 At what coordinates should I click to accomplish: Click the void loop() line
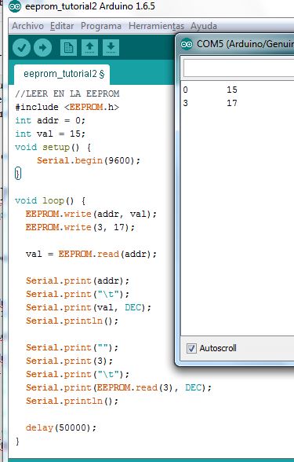(50, 200)
